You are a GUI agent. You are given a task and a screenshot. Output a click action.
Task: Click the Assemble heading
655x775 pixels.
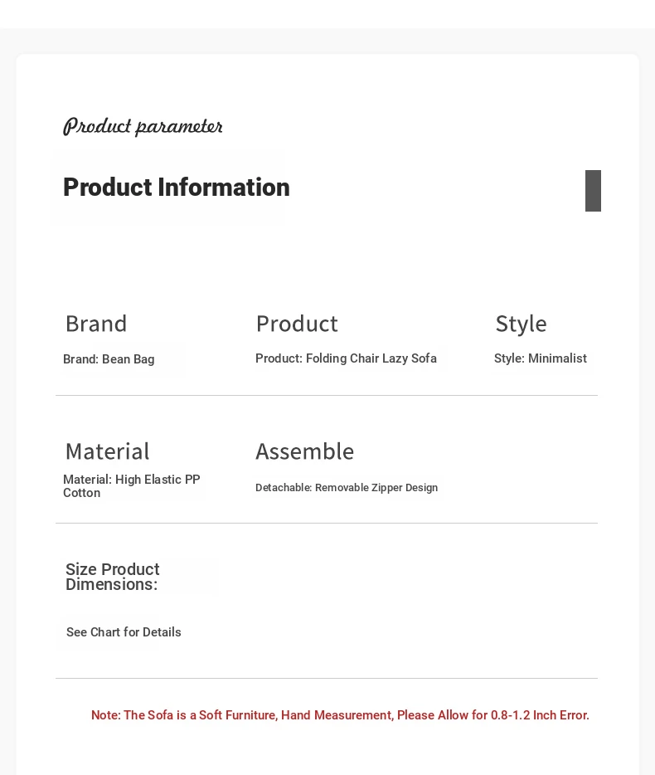point(304,451)
